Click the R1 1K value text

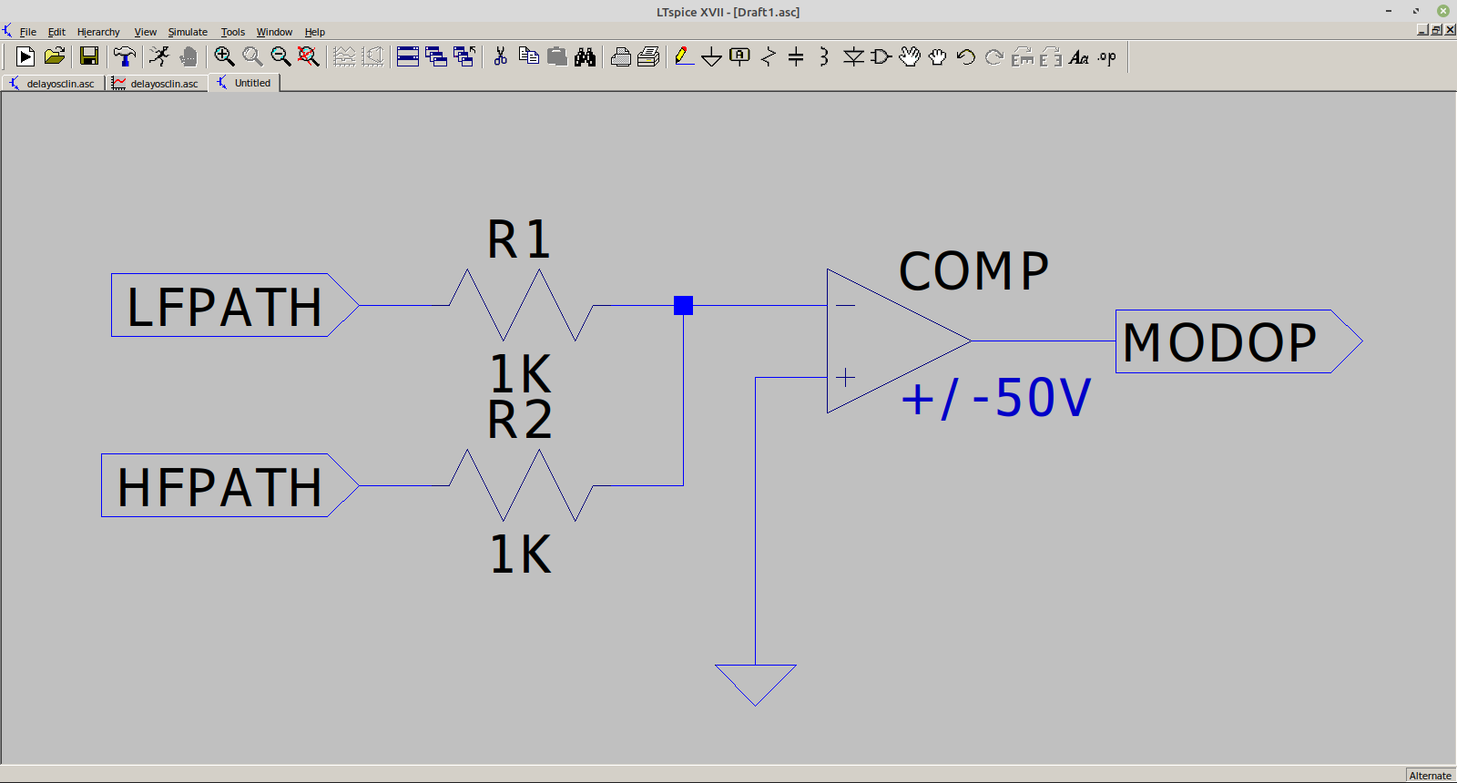pos(520,373)
